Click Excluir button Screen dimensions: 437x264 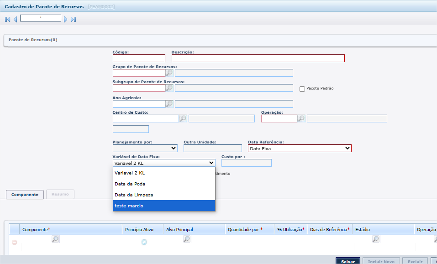coord(415,261)
